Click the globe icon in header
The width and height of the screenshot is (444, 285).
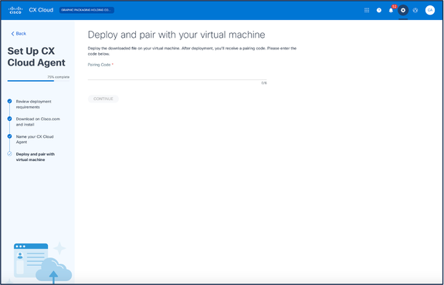click(415, 10)
